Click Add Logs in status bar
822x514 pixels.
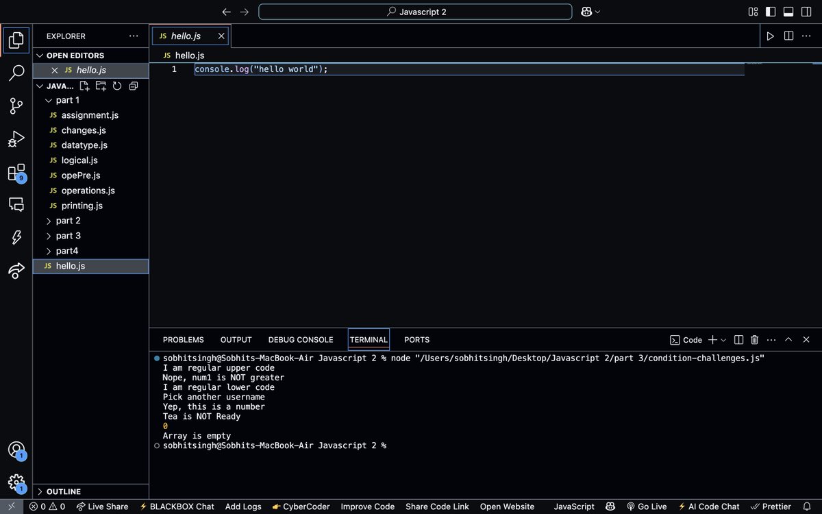click(x=243, y=506)
